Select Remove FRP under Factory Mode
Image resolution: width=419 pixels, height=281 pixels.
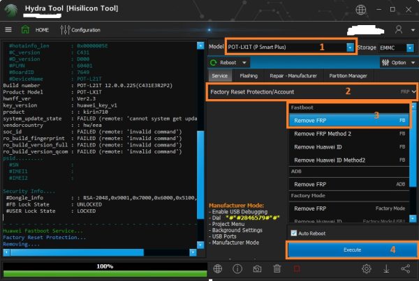(349, 208)
